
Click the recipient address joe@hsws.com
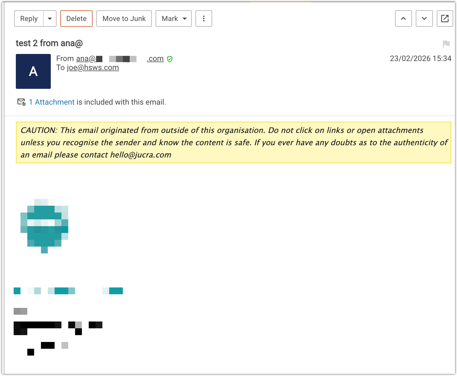point(93,68)
